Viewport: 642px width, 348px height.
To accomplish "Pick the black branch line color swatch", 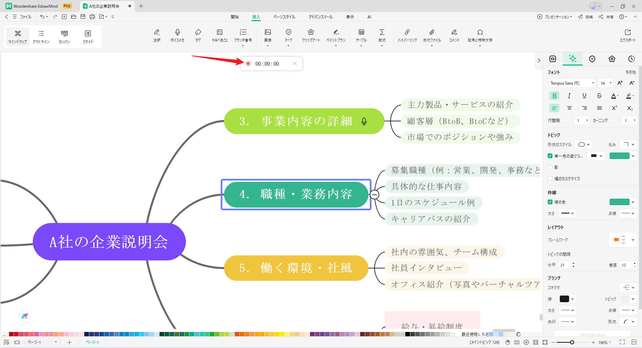I will [564, 299].
